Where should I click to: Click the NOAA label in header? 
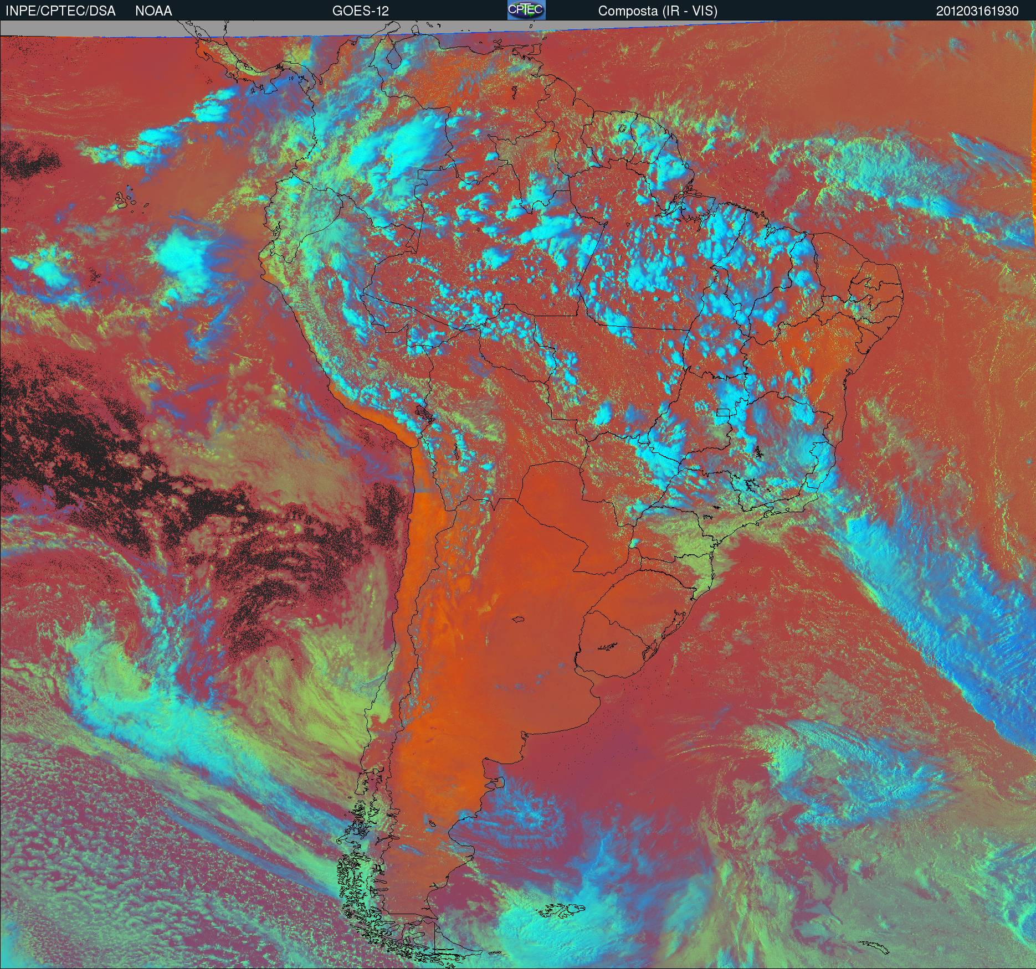tap(153, 11)
